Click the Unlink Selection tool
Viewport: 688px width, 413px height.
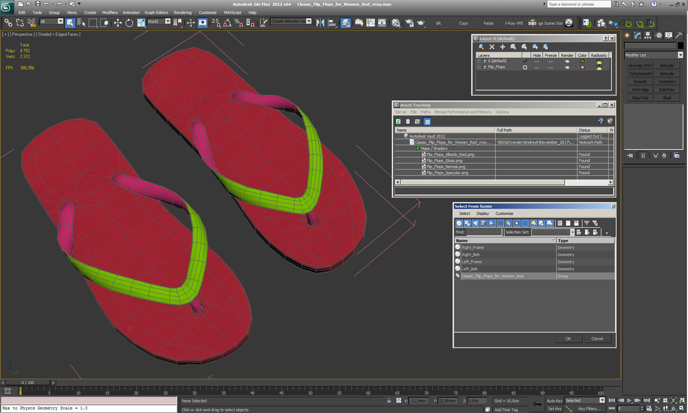tap(20, 22)
